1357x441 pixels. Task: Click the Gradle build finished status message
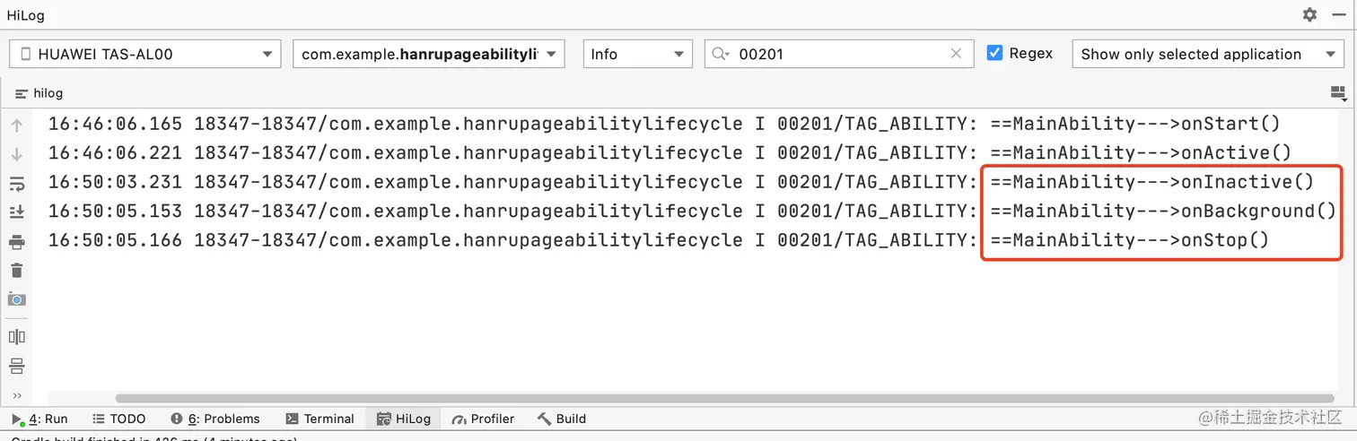(x=153, y=438)
